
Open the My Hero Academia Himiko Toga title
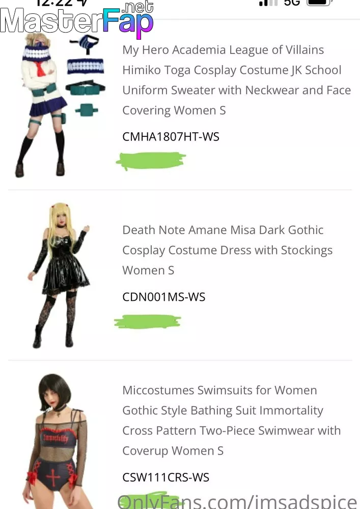[x=236, y=80]
